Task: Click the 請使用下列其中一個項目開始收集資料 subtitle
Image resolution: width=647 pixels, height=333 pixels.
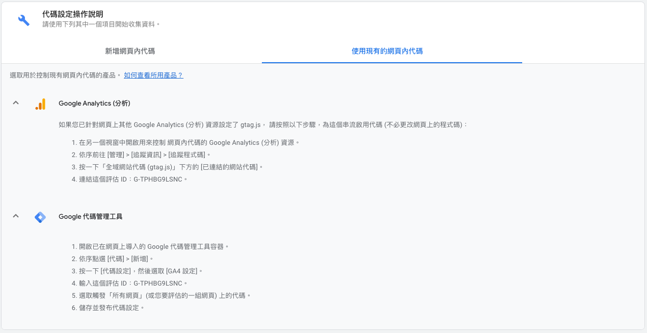Action: point(101,24)
